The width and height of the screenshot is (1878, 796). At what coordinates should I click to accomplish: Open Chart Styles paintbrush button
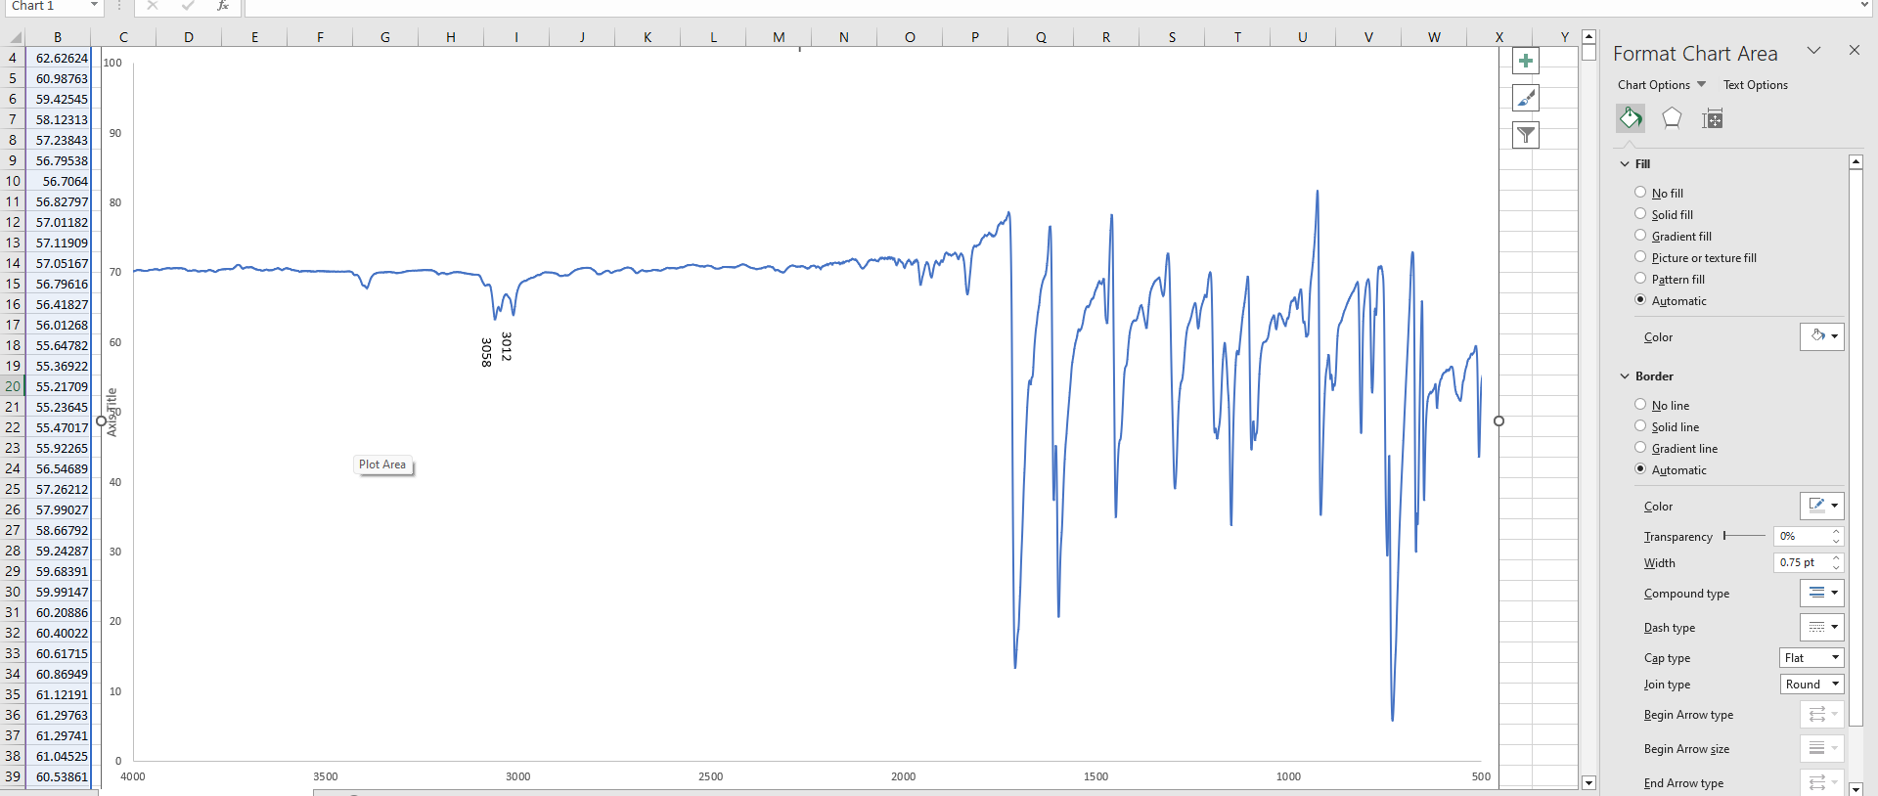(x=1525, y=98)
